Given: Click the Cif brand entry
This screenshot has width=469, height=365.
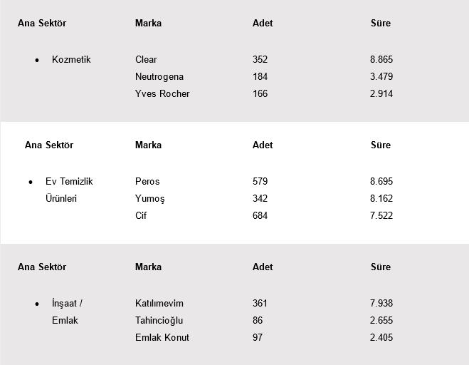Looking at the screenshot, I should (141, 215).
